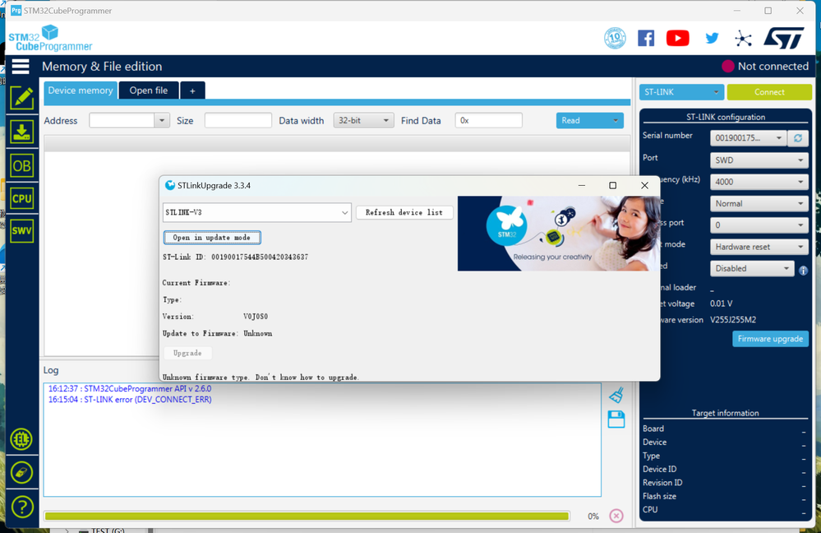The width and height of the screenshot is (821, 533).
Task: Focus the Address input field
Action: coord(122,121)
